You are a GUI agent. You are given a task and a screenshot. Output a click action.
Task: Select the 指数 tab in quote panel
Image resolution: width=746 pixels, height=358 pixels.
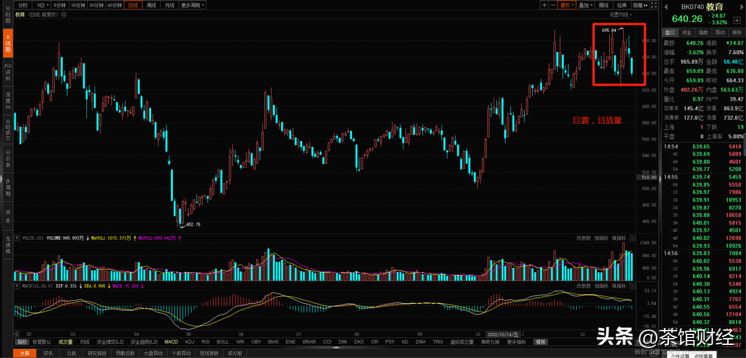[703, 32]
